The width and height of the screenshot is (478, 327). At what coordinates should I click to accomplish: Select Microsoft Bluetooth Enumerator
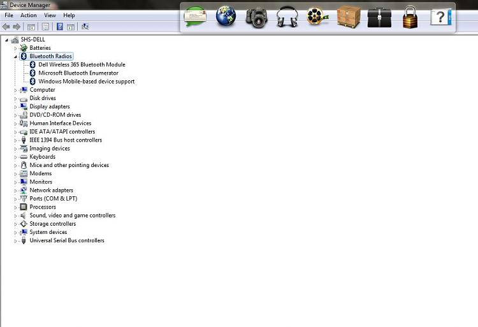point(78,73)
